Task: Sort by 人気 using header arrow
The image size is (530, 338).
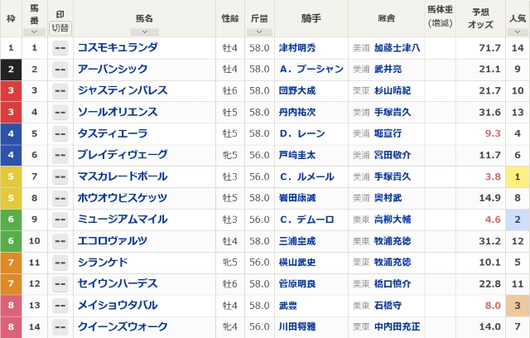Action: (x=516, y=31)
